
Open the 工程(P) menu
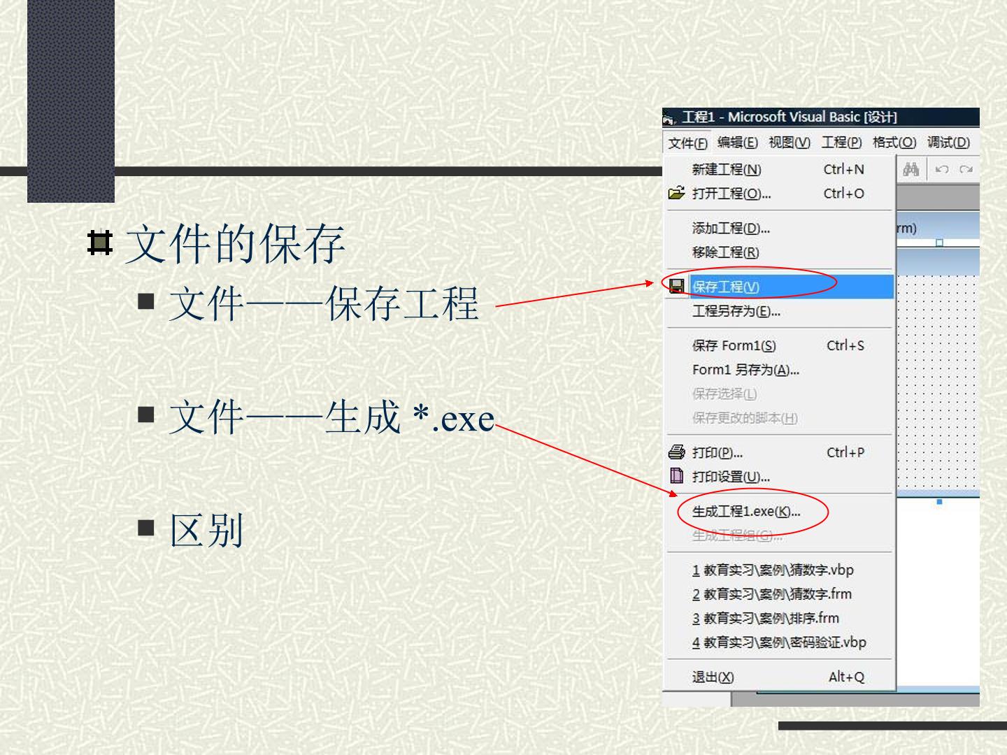click(841, 143)
